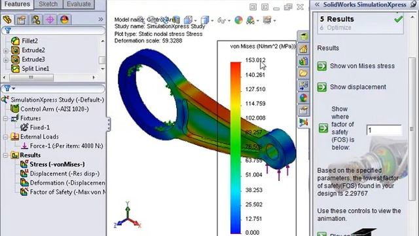Image resolution: width=419 pixels, height=236 pixels.
Task: Select the Stress vonMises plot
Action: 57,165
